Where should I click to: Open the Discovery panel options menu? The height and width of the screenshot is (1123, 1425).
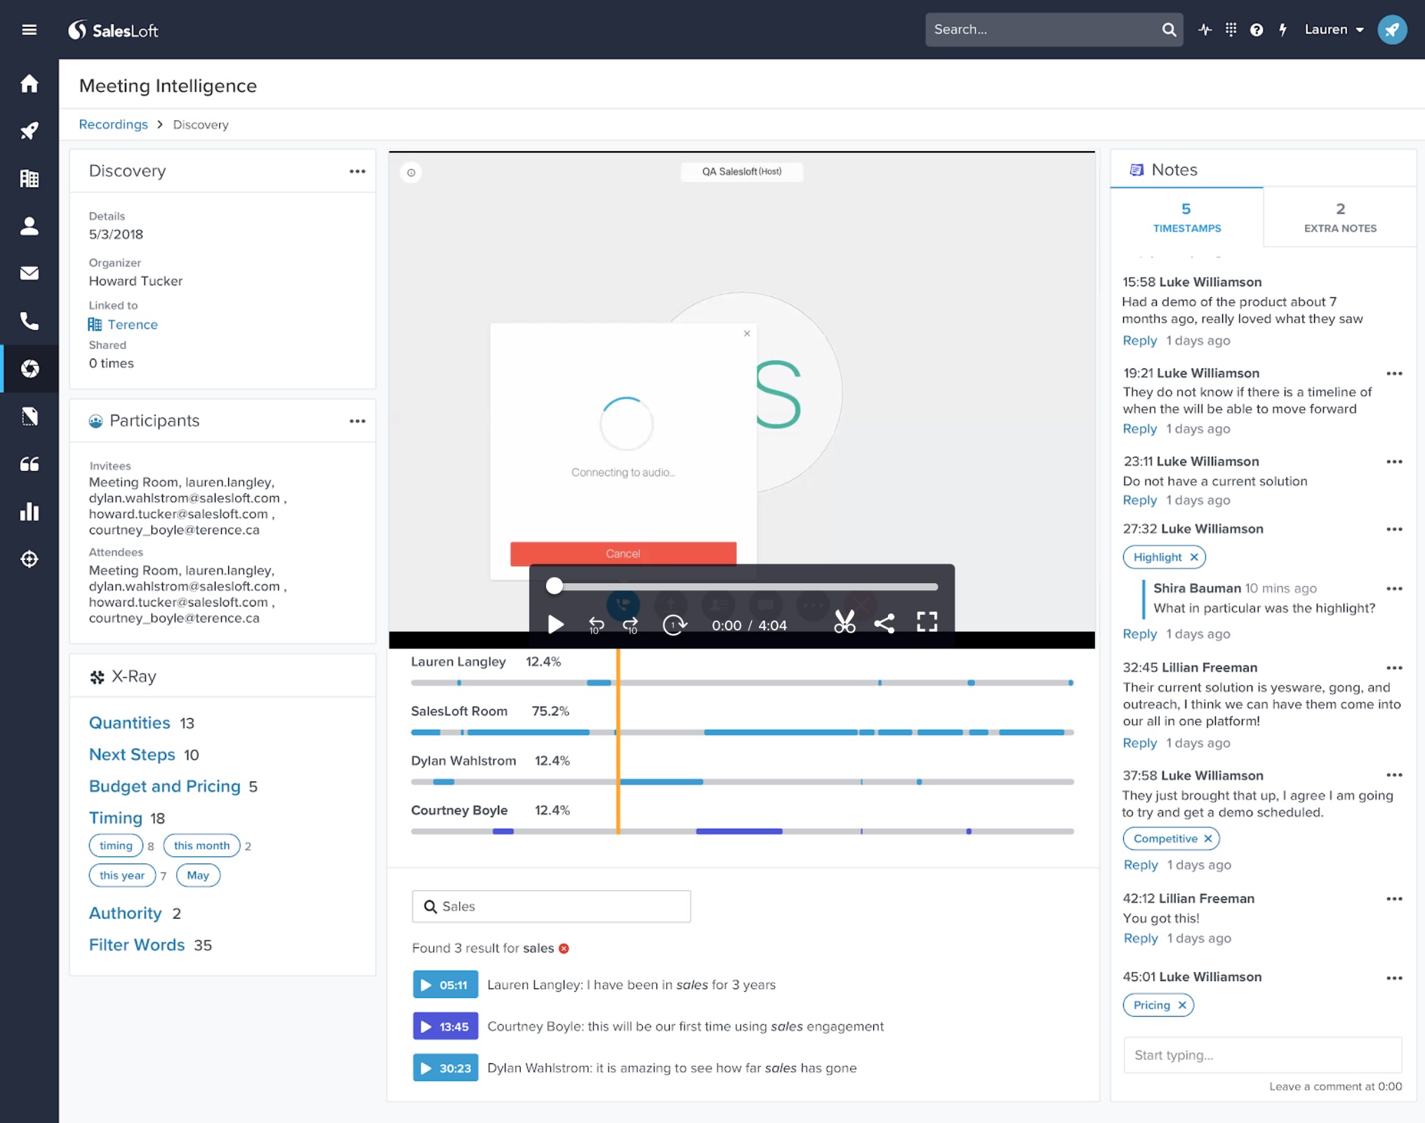(x=357, y=171)
